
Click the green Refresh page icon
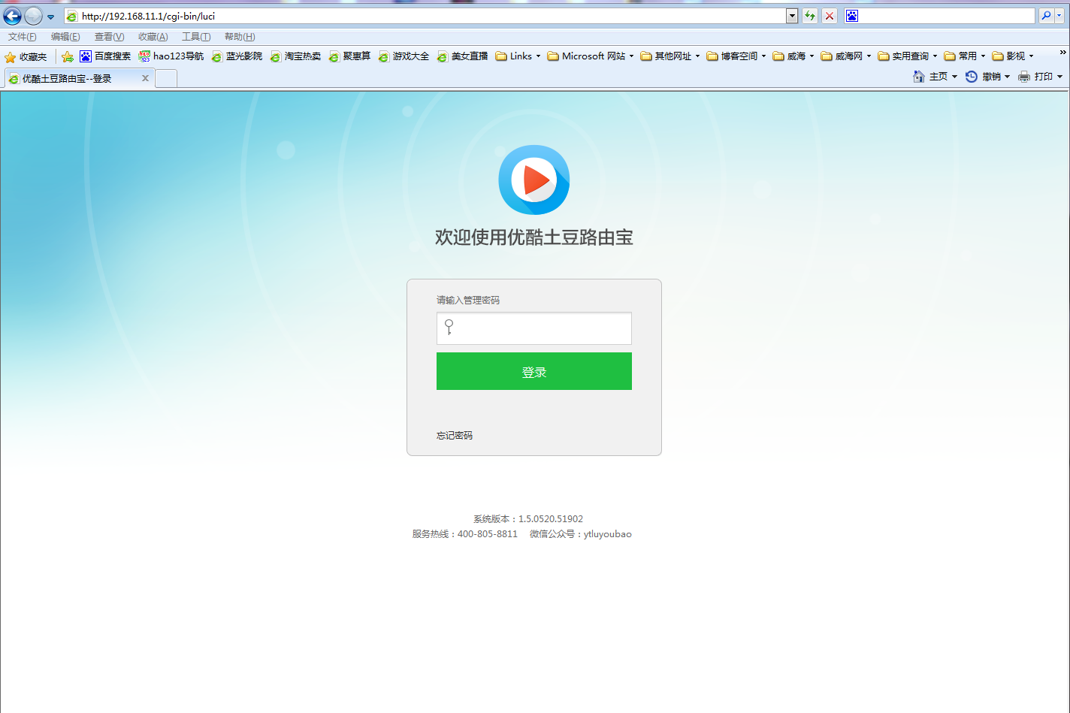[810, 16]
